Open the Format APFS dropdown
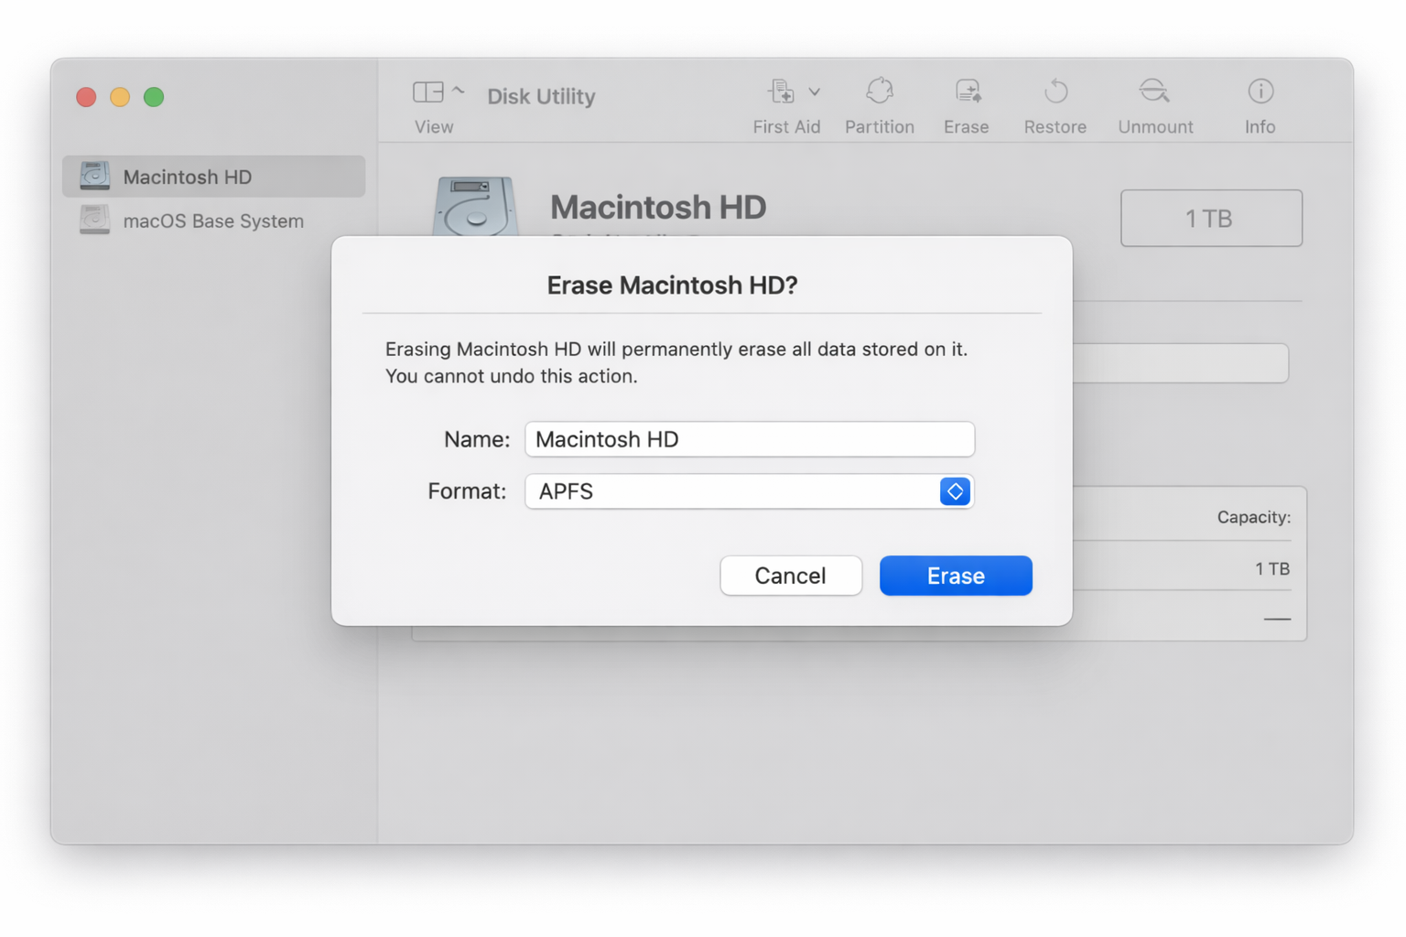Viewport: 1406px width, 937px height. coord(750,491)
